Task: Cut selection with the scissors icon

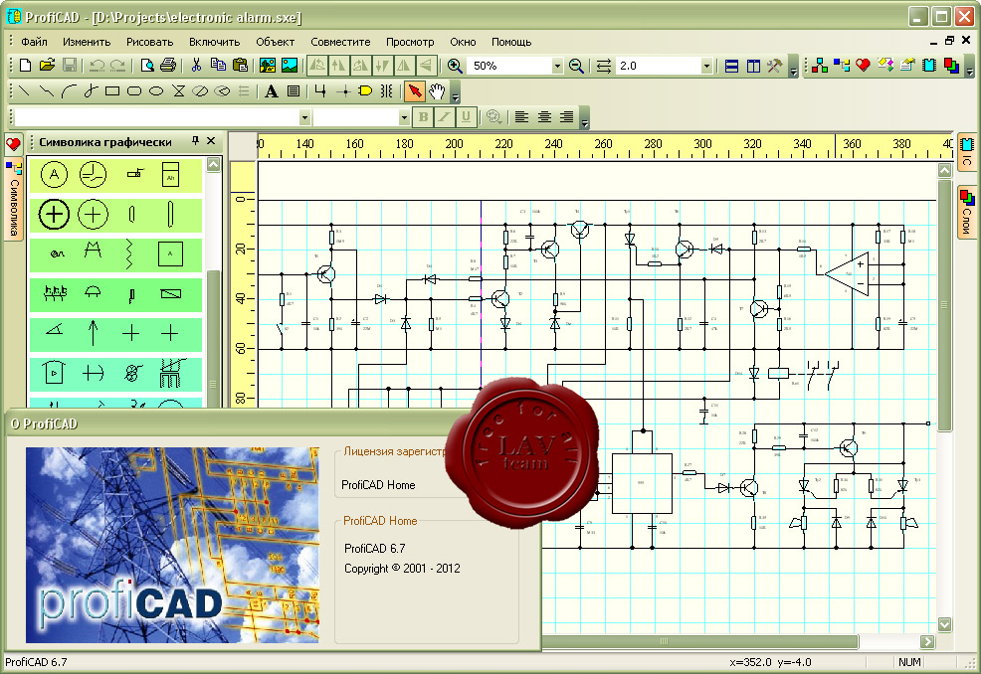Action: pyautogui.click(x=196, y=65)
